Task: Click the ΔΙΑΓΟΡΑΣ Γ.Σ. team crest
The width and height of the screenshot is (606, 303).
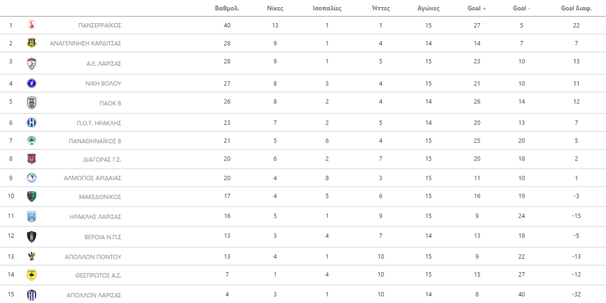Action: point(32,159)
